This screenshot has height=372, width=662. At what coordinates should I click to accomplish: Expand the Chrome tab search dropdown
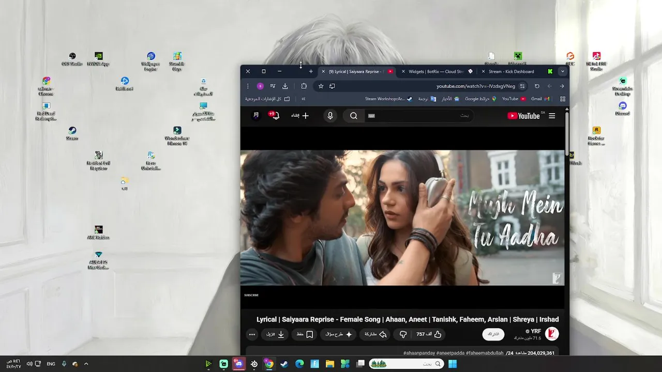pos(562,71)
